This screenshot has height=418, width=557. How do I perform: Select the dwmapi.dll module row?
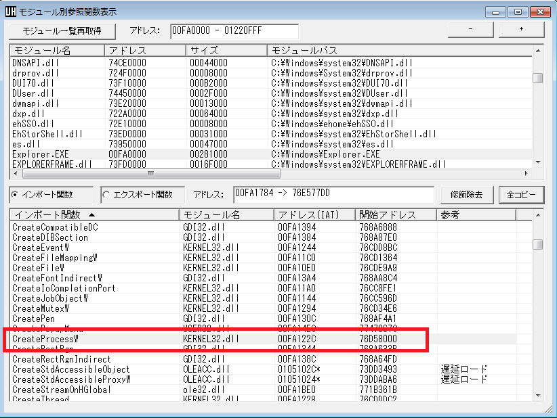click(272, 103)
